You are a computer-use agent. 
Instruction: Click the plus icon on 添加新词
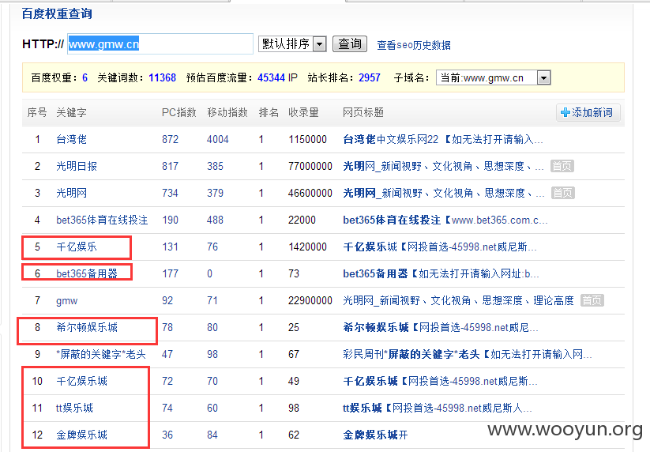565,112
